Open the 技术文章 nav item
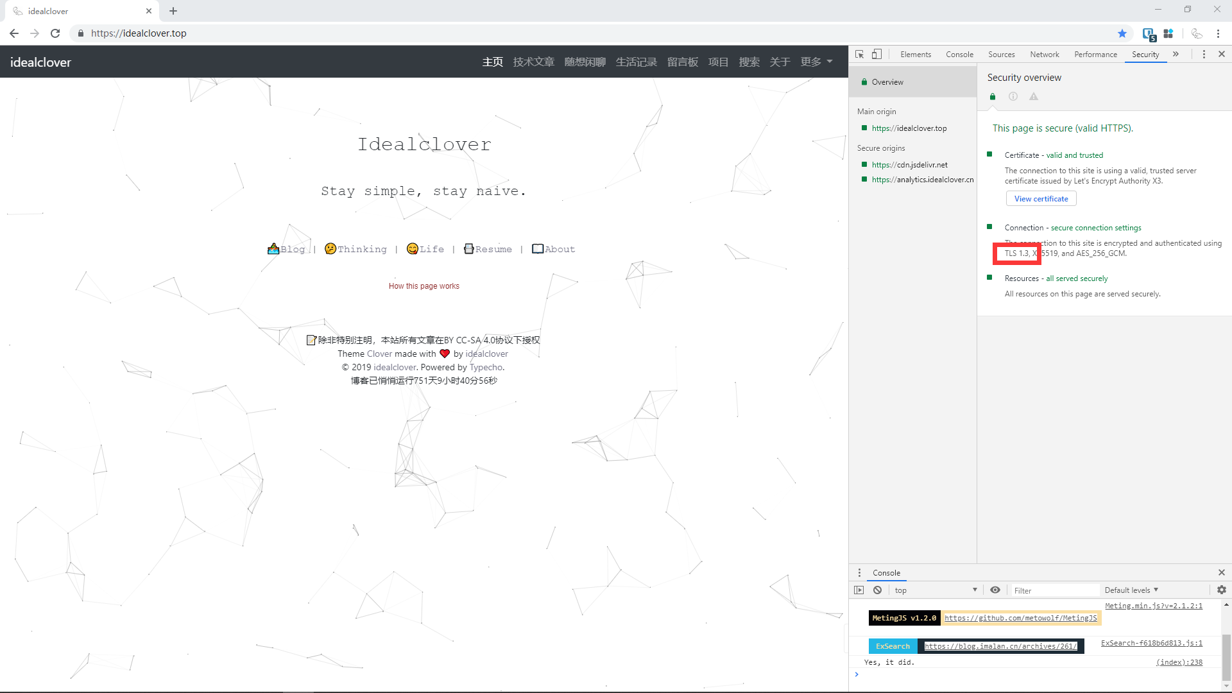The height and width of the screenshot is (693, 1232). [533, 62]
